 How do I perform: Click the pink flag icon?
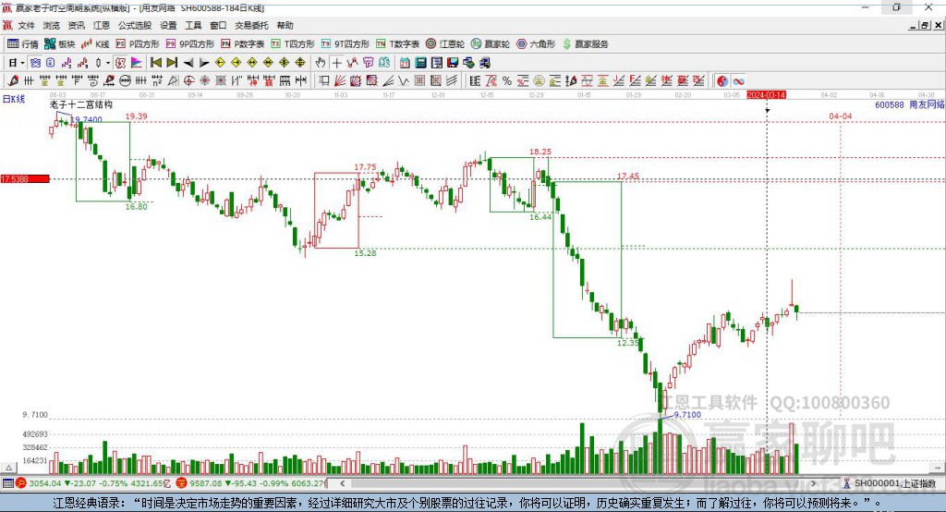pos(137,63)
